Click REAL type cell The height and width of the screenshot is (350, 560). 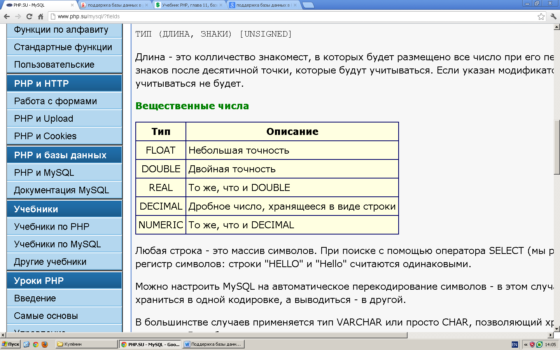pos(161,187)
